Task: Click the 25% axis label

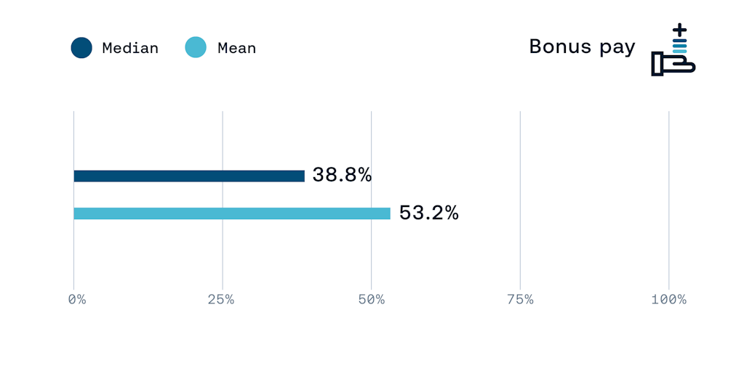Action: tap(220, 299)
